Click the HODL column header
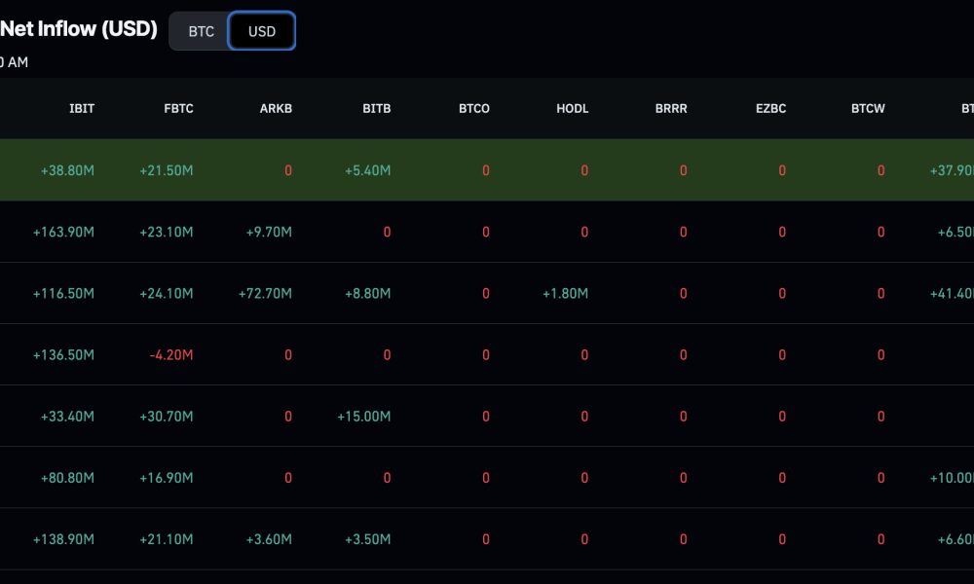974x584 pixels. tap(572, 109)
